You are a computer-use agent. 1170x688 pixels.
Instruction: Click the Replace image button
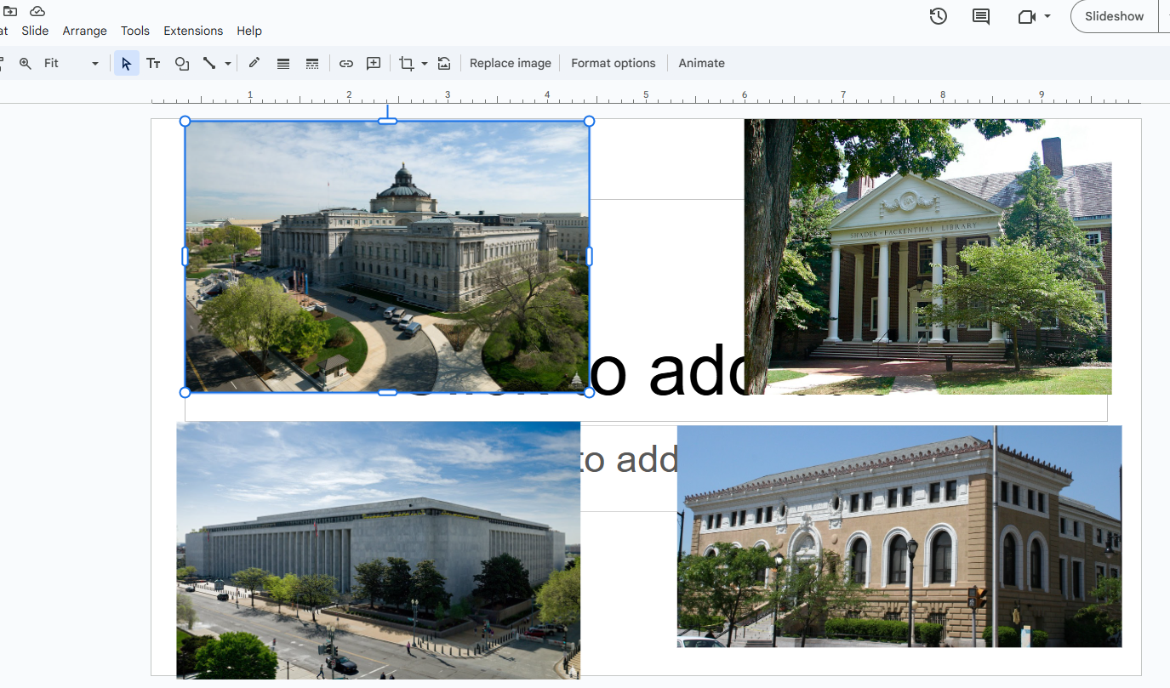tap(510, 63)
